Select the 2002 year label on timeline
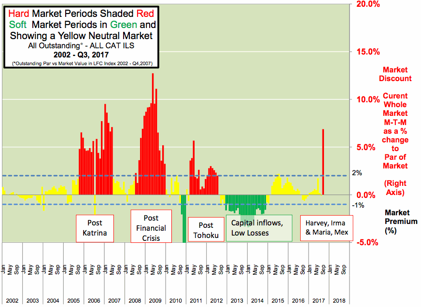Image resolution: width=421 pixels, height=307 pixels. pyautogui.click(x=12, y=300)
